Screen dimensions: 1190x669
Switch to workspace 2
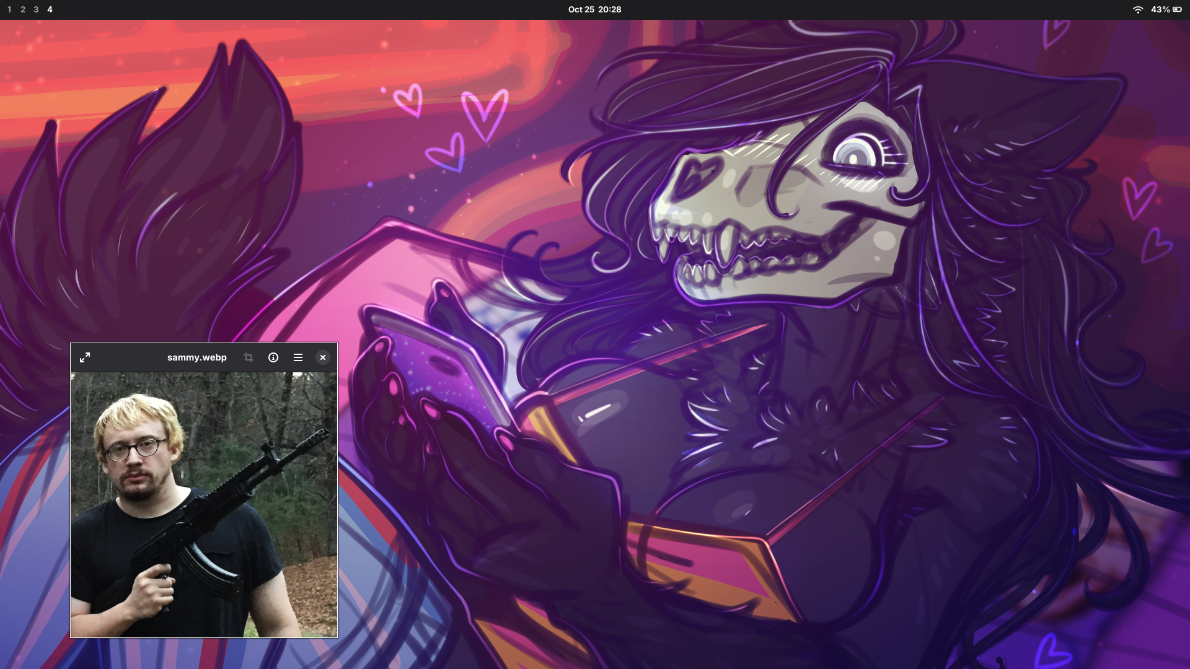coord(23,9)
